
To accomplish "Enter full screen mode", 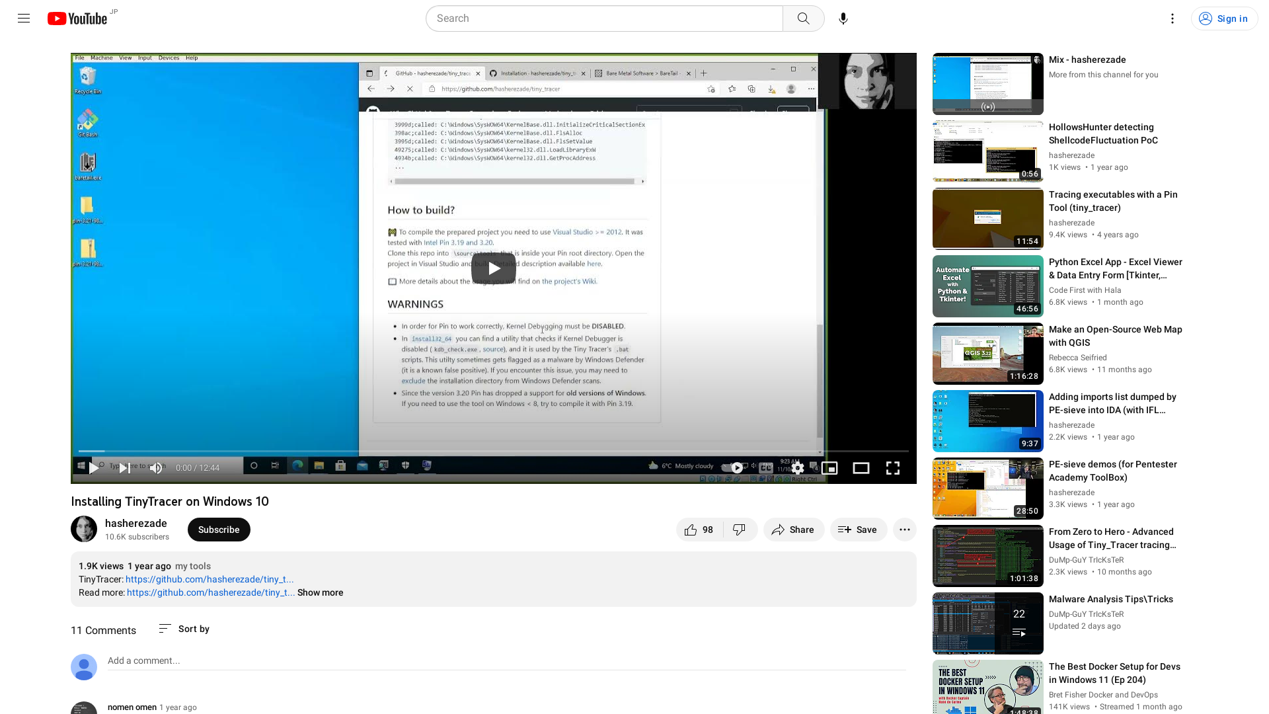I will (x=893, y=468).
